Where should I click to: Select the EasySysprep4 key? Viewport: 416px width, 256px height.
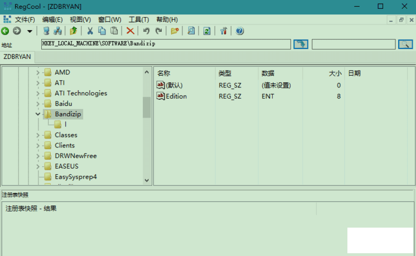pyautogui.click(x=76, y=176)
